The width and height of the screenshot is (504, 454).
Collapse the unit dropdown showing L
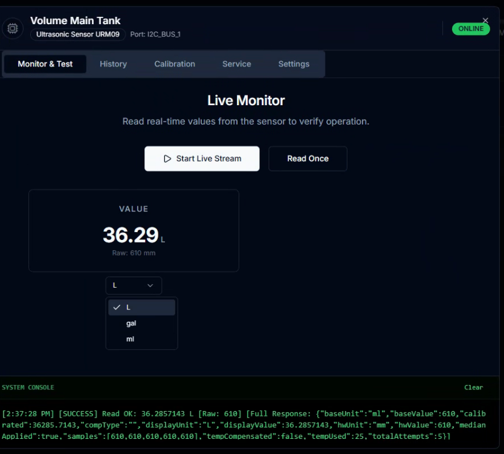[x=134, y=285]
